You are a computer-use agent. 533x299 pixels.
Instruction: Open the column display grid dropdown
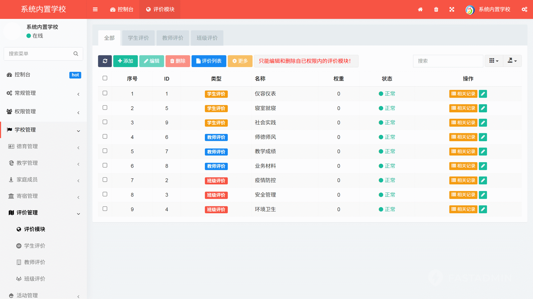coord(494,61)
